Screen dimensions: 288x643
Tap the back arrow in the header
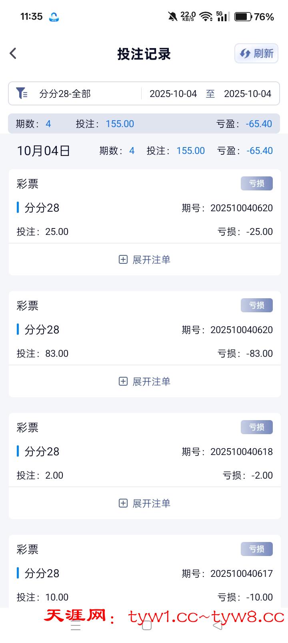coord(13,53)
